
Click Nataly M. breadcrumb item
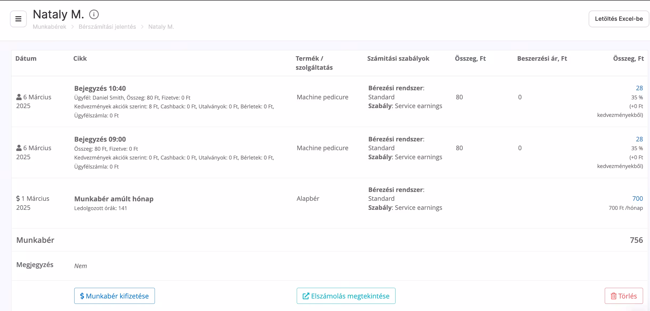161,27
